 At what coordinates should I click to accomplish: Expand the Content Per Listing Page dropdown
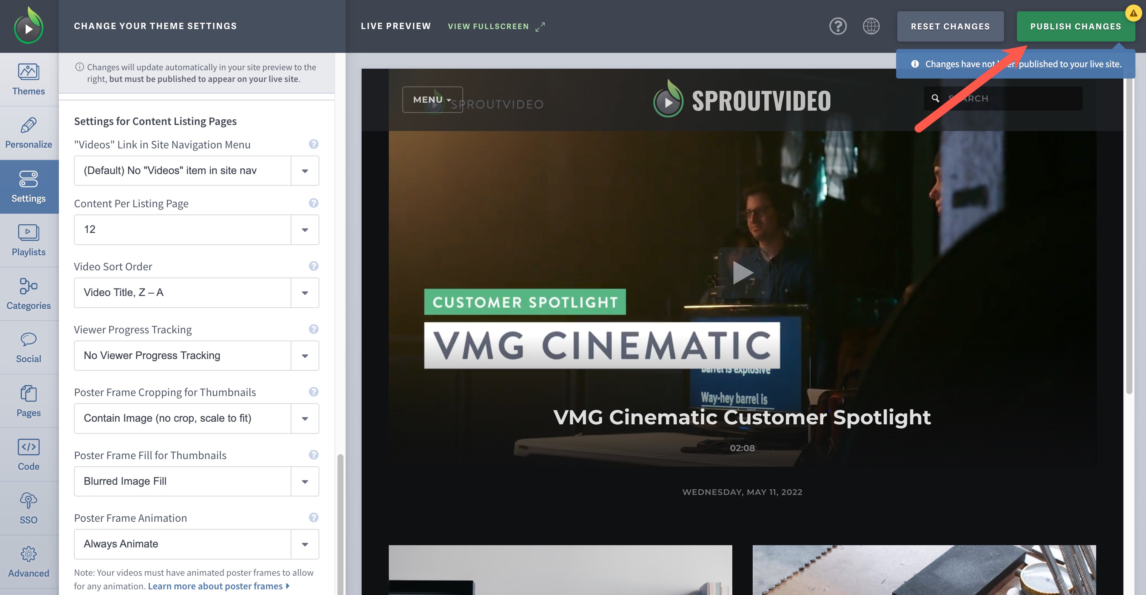[196, 230]
